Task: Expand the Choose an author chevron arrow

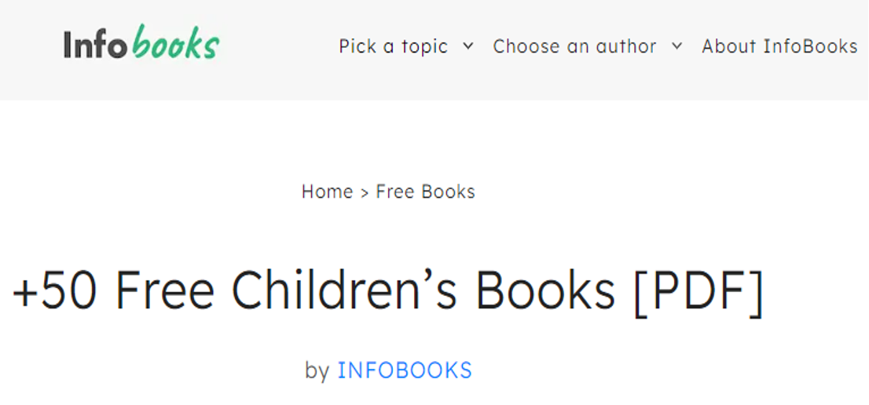Action: (676, 46)
